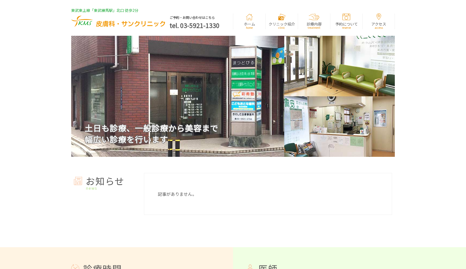Click the reception desk photo
Image resolution: width=466 pixels, height=269 pixels.
(x=339, y=126)
